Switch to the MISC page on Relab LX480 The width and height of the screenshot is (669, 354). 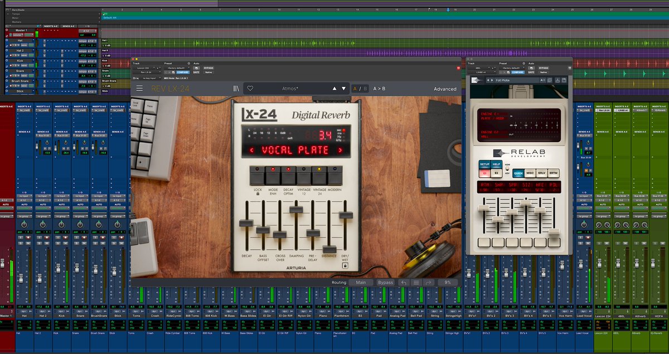[x=530, y=173]
